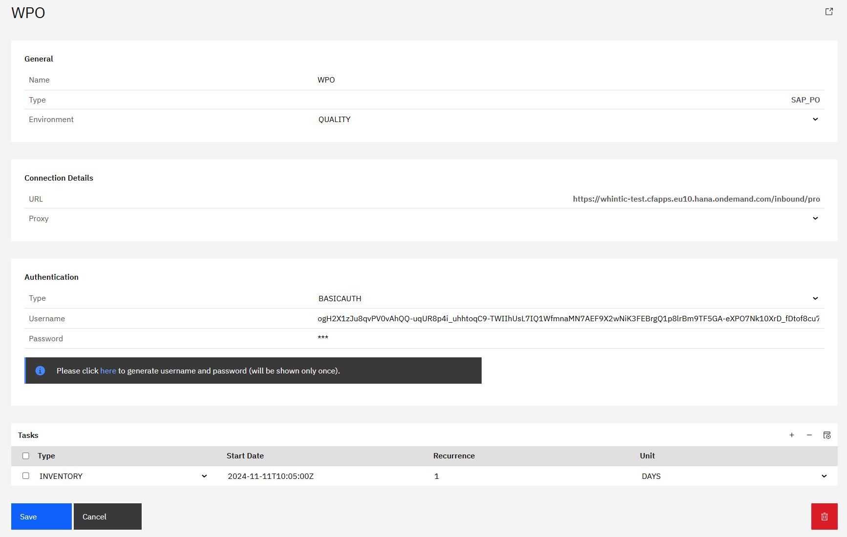Check the INVENTORY task row checkbox
Viewport: 847px width, 537px height.
(x=26, y=476)
